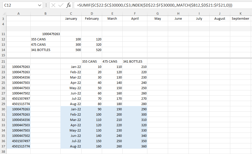This screenshot has width=252, height=154.
Task: Click the "June" cell
Action: pyautogui.click(x=178, y=19)
